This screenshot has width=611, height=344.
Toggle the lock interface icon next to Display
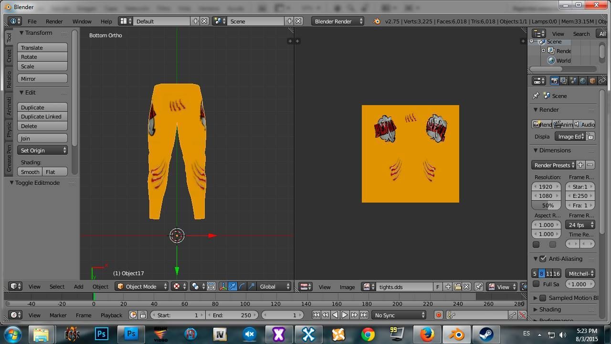(590, 137)
